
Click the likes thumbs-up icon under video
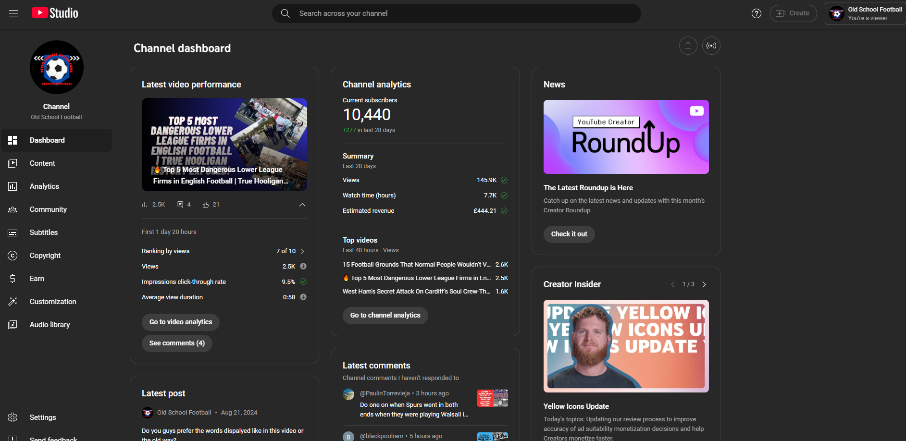[x=206, y=205]
